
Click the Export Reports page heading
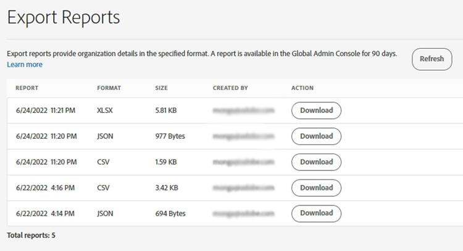pyautogui.click(x=63, y=17)
